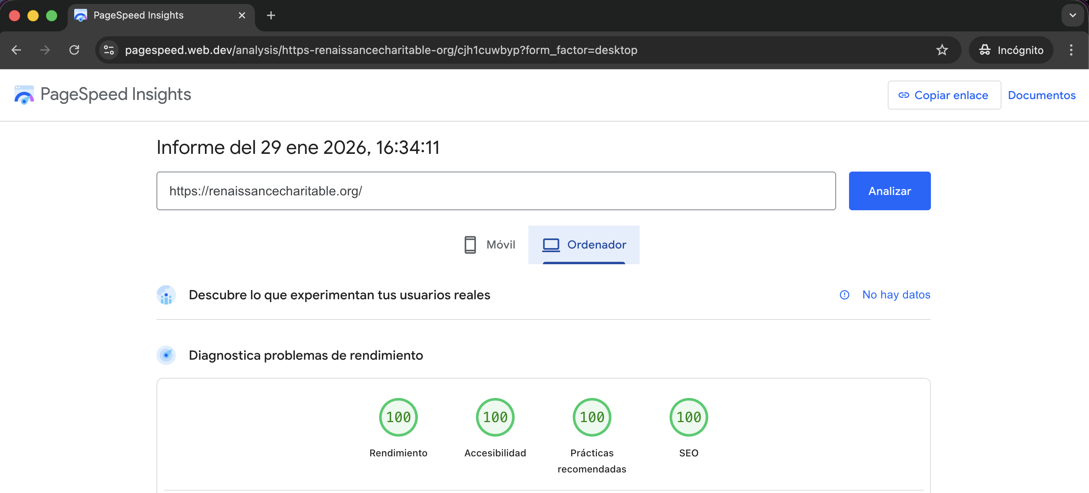Click the info icon next to No hay datos

tap(844, 294)
